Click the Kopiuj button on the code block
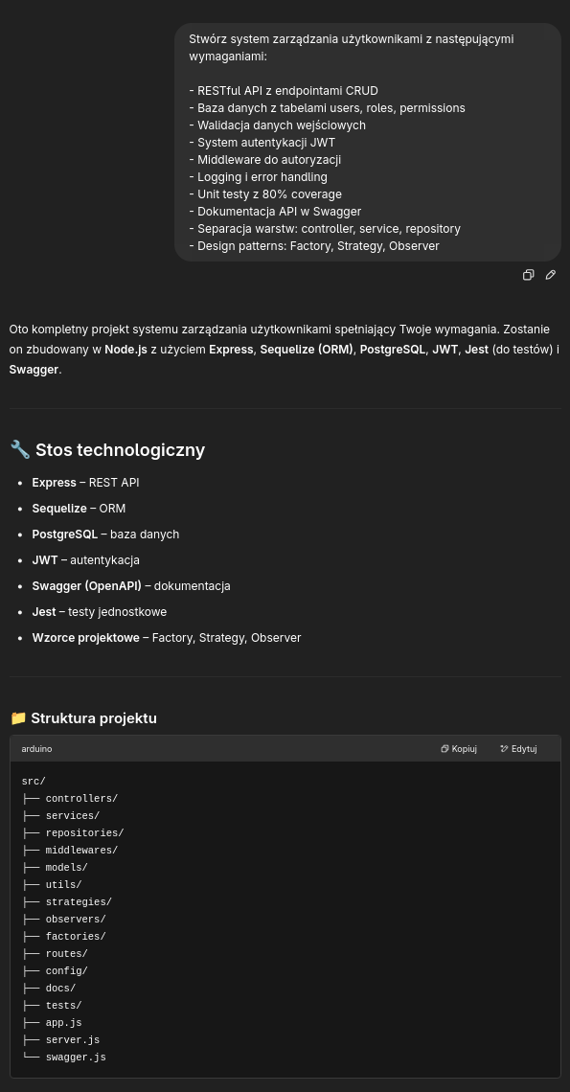The height and width of the screenshot is (1092, 570). [x=459, y=749]
